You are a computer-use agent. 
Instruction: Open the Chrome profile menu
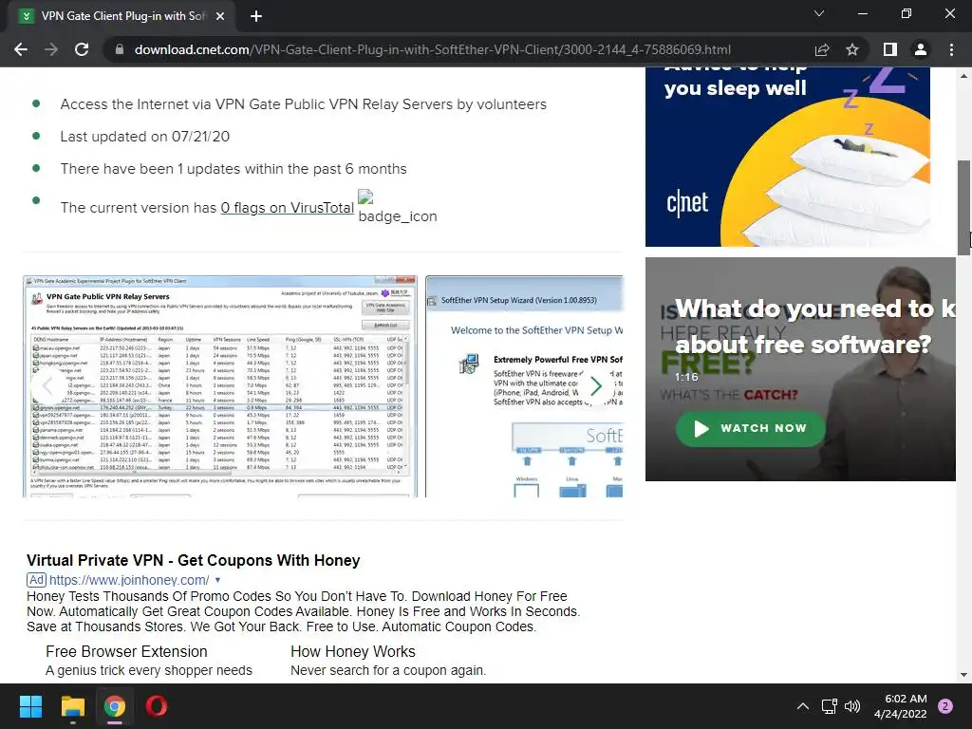pyautogui.click(x=921, y=49)
